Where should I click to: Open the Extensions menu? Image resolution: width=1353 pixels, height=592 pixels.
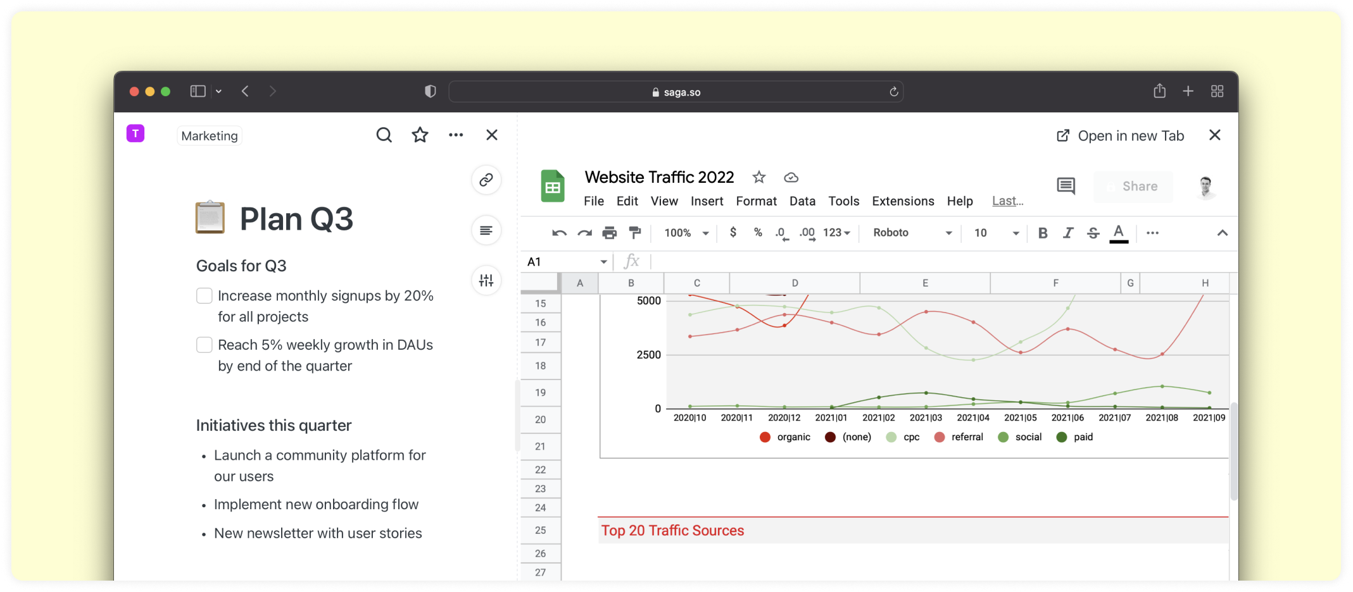[903, 201]
